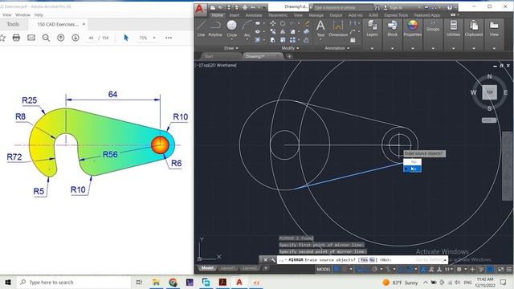The height and width of the screenshot is (289, 514).
Task: Toggle MODEL space button in status bar
Action: 323,269
